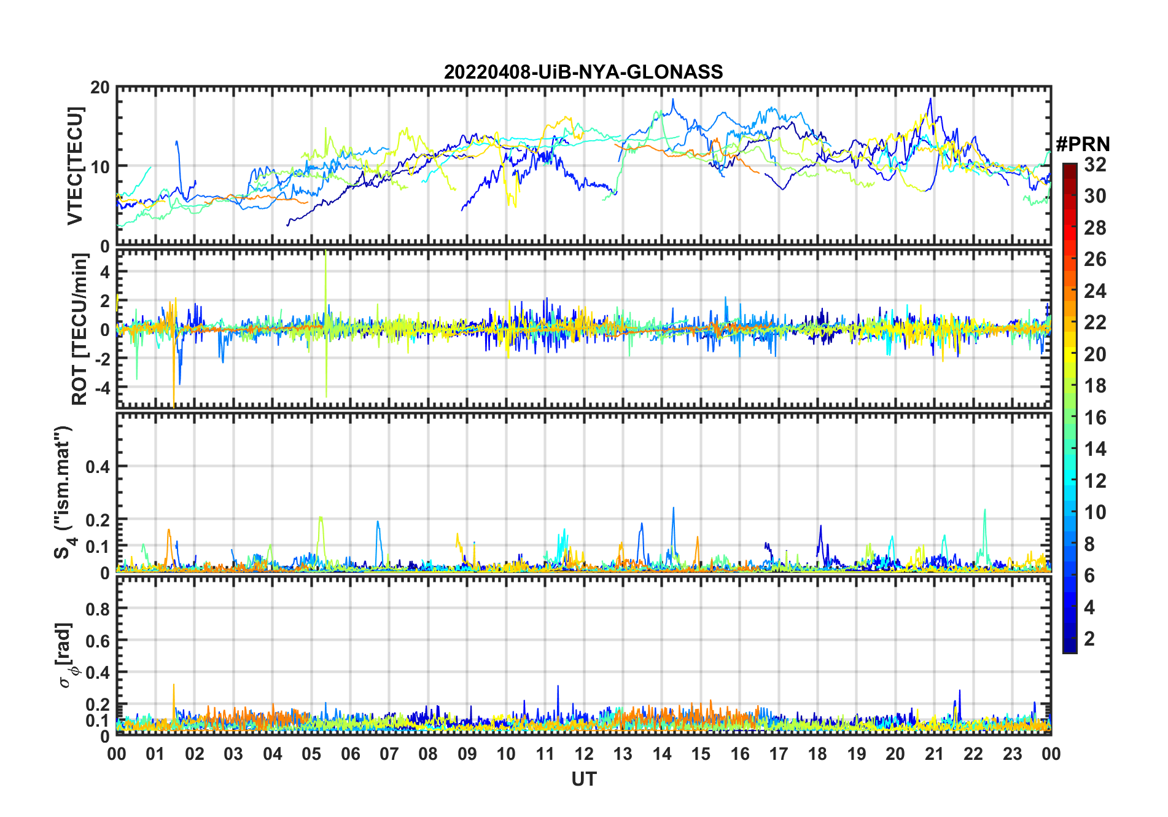Image resolution: width=1168 pixels, height=817 pixels.
Task: Click x-axis tick label 06
Action: 350,754
